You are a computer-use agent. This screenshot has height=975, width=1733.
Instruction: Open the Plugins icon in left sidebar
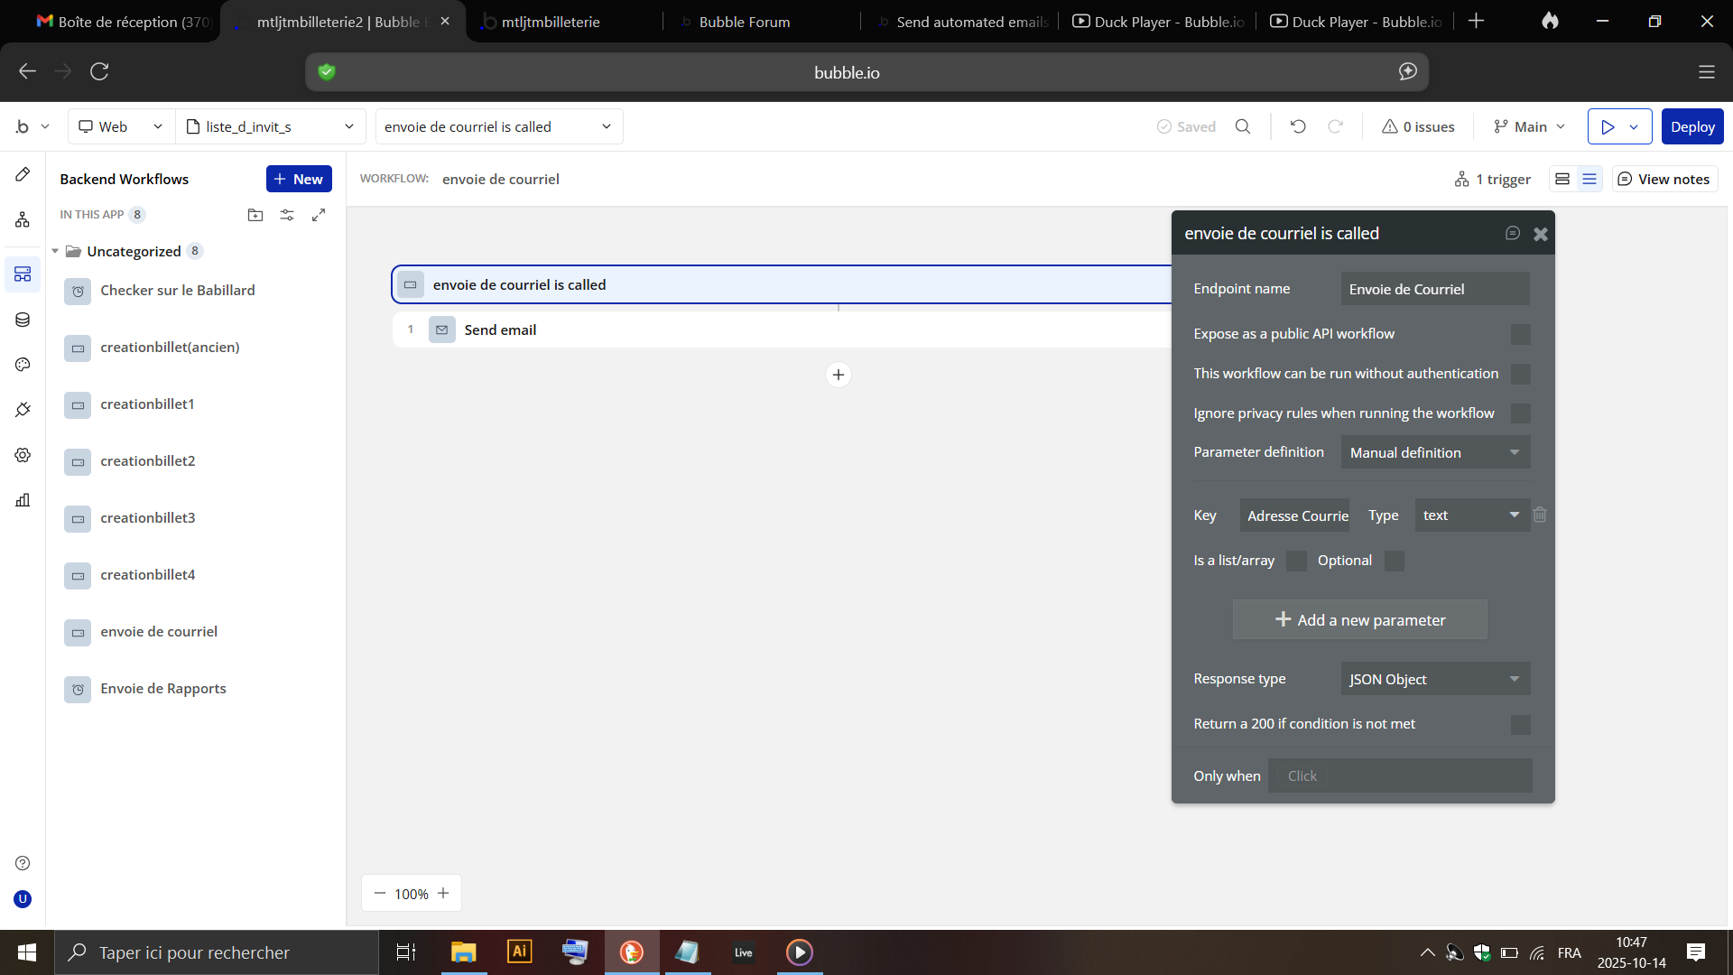coord(23,410)
